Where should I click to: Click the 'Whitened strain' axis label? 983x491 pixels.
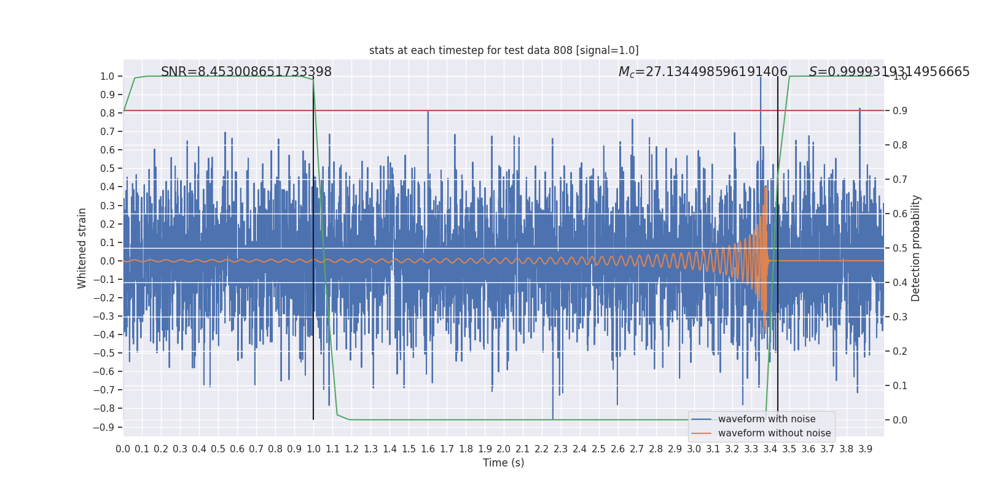click(82, 248)
